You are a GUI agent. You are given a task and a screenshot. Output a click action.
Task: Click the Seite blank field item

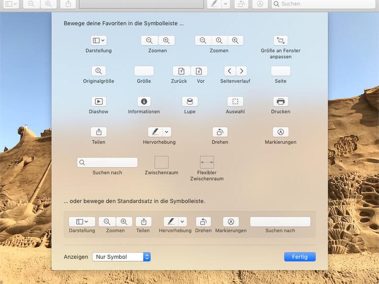(281, 71)
